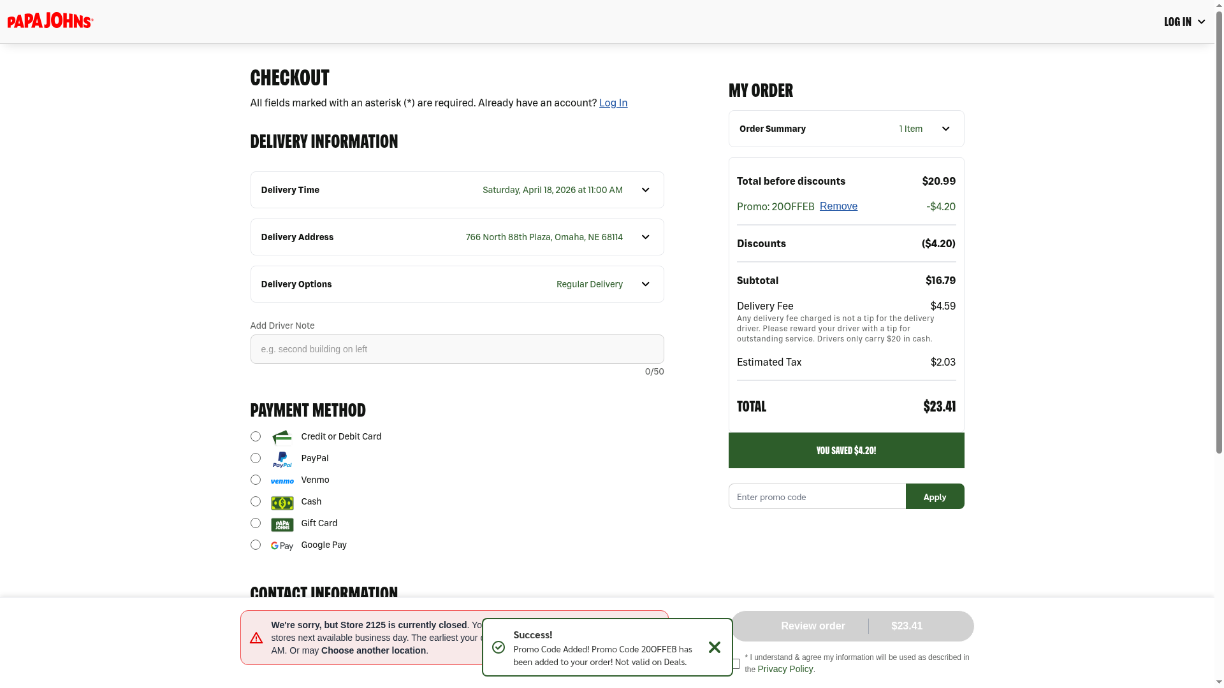This screenshot has width=1224, height=688.
Task: Click Choose another location link
Action: click(x=374, y=650)
